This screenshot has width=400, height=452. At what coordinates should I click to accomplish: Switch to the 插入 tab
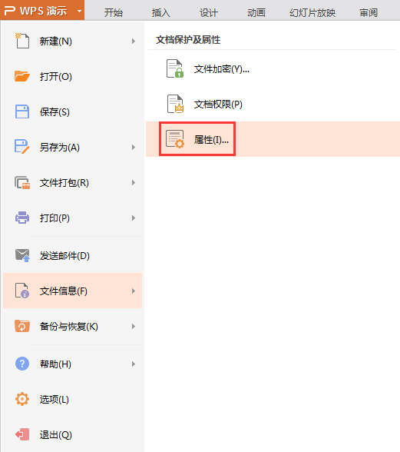tap(161, 12)
